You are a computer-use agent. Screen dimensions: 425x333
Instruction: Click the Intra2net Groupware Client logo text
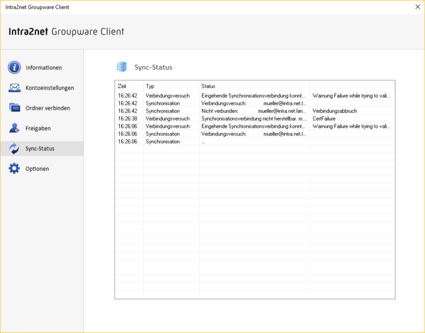(66, 31)
